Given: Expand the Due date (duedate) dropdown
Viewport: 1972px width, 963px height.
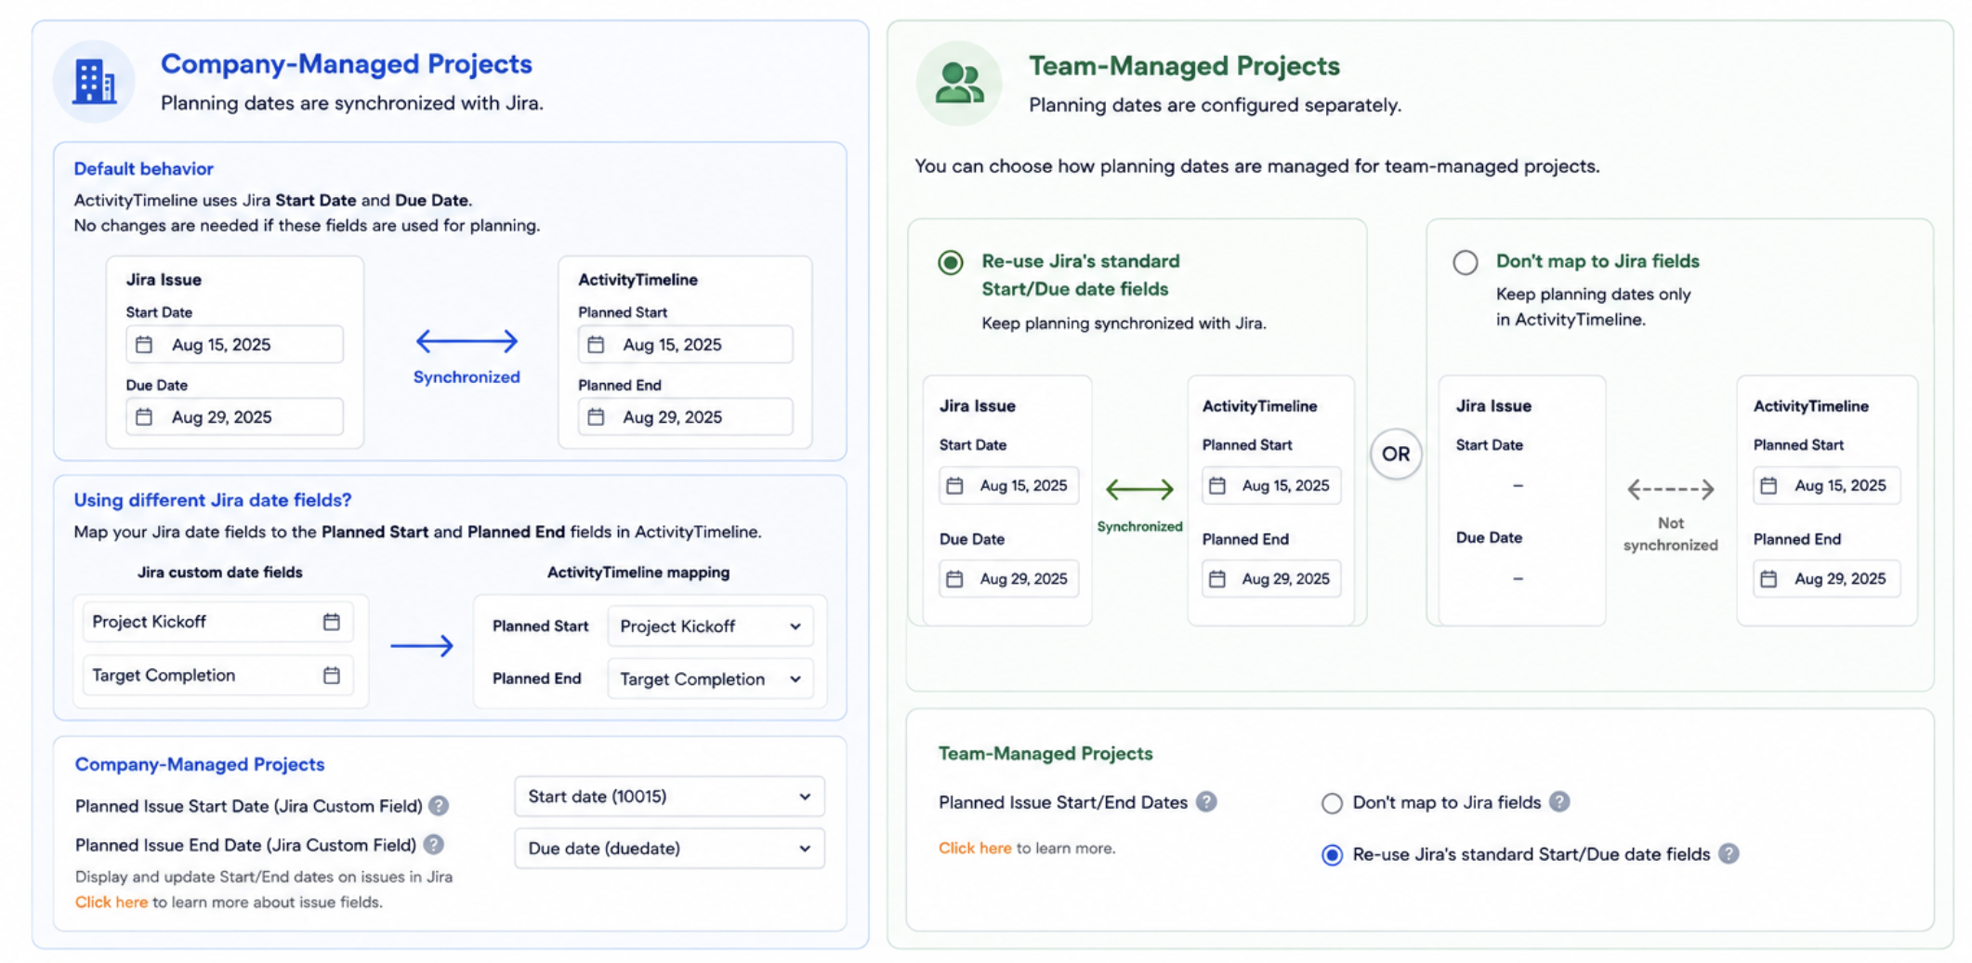Looking at the screenshot, I should [669, 849].
